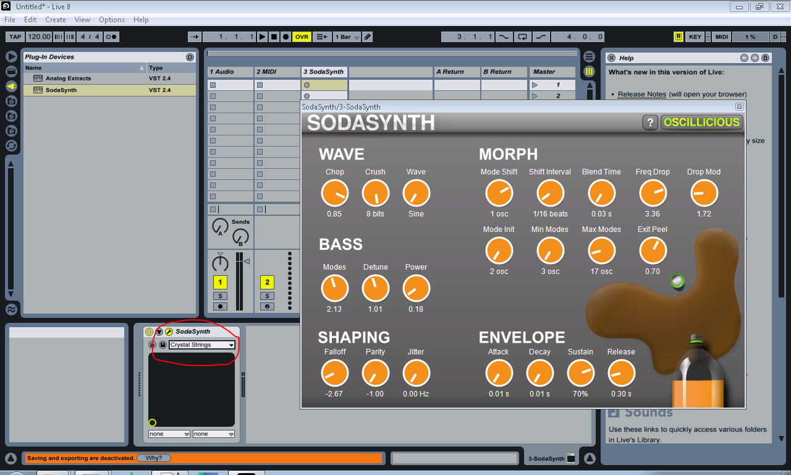Click the Chop knob
Image resolution: width=791 pixels, height=475 pixels.
tap(334, 194)
